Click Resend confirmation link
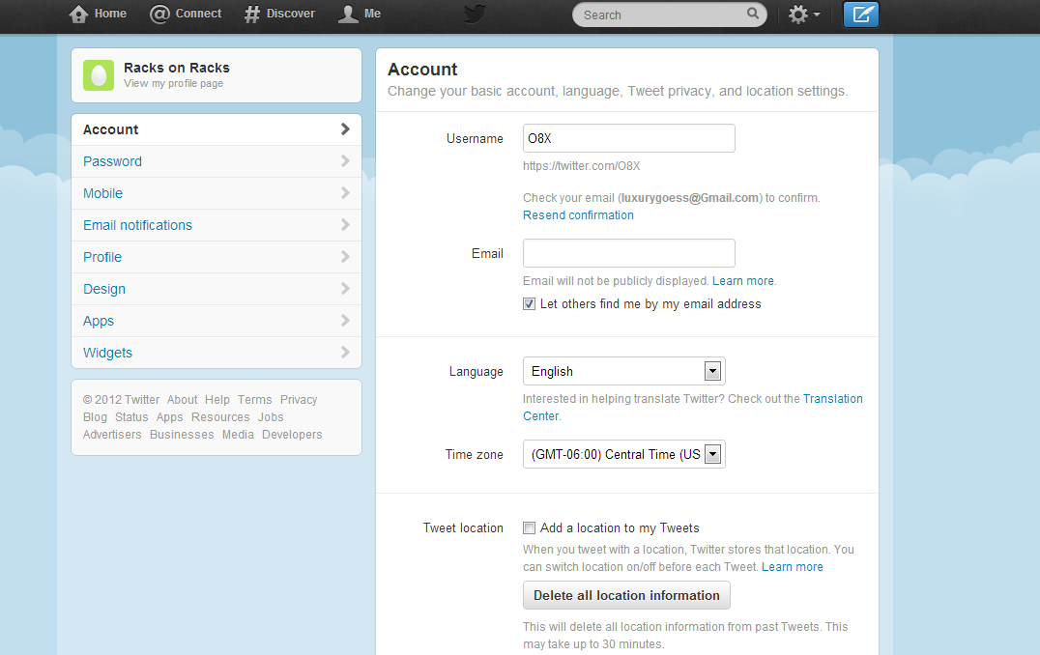The image size is (1040, 655). [578, 214]
